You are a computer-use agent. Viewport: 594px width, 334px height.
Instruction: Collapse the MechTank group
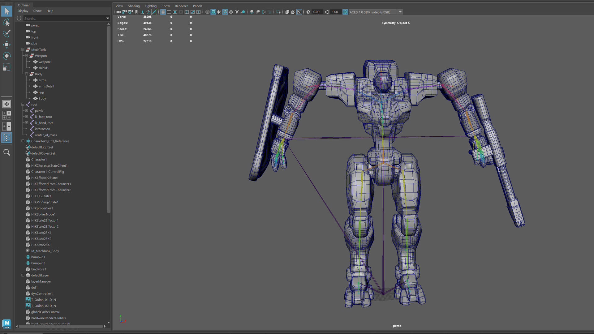click(23, 49)
